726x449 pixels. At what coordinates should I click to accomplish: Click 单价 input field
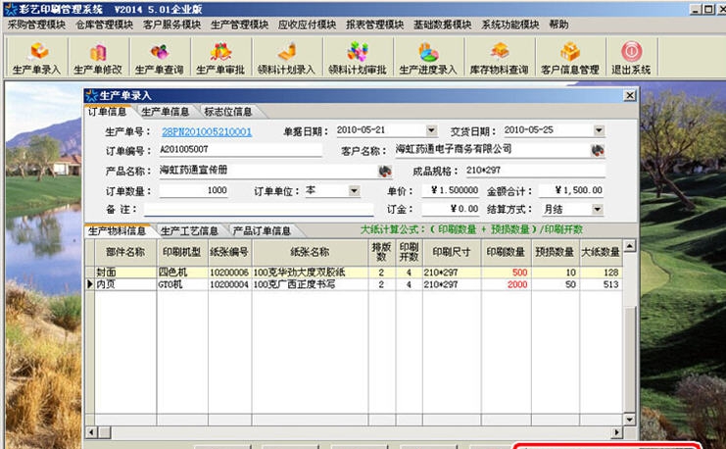tap(451, 190)
